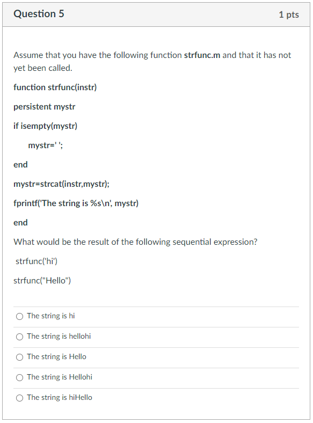This screenshot has height=423, width=313.
Task: Click the answer label 'The string is hiHello'
Action: point(60,397)
